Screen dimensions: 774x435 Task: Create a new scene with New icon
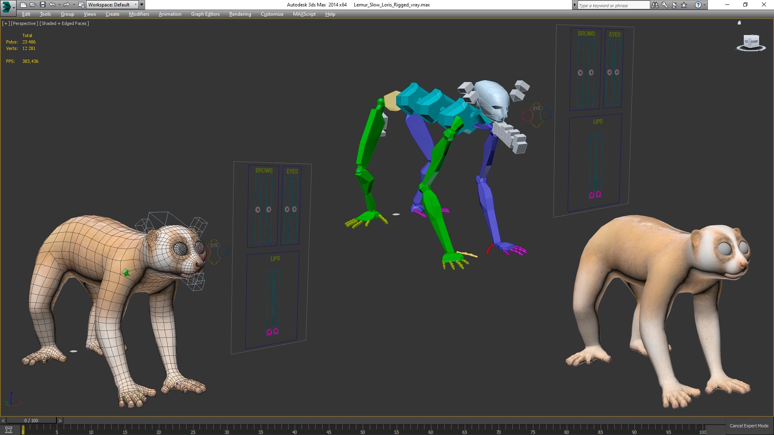(23, 5)
